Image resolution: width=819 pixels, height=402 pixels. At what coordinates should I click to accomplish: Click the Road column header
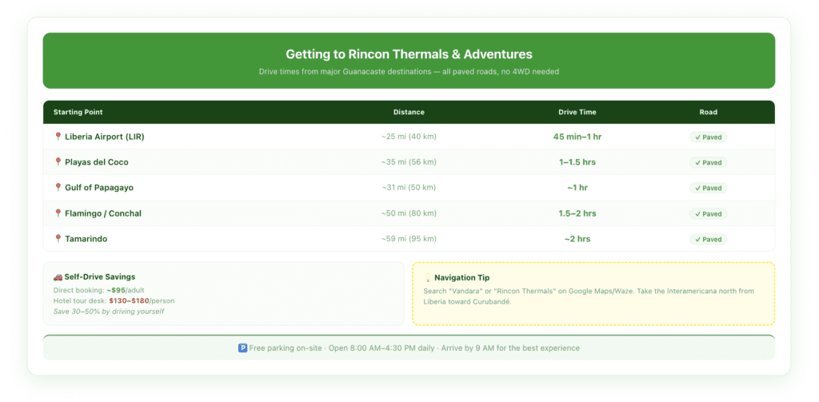tap(708, 112)
